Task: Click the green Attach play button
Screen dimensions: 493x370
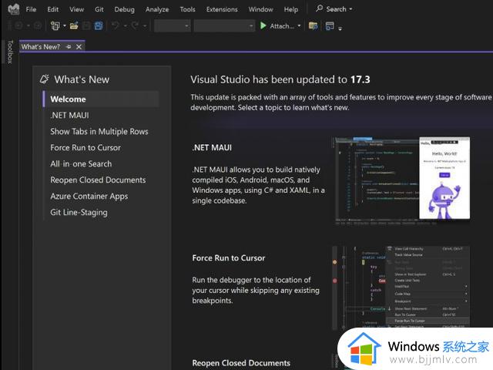Action: (263, 25)
